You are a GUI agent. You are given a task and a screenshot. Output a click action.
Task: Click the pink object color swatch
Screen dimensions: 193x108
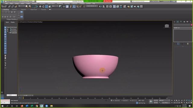[191, 25]
